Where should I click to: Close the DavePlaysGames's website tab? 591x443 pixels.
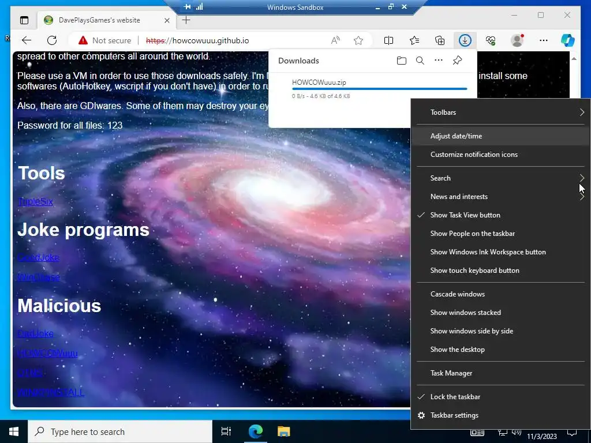tap(167, 20)
